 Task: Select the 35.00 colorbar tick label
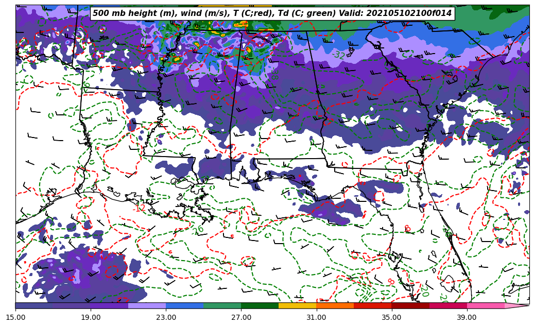pyautogui.click(x=391, y=317)
